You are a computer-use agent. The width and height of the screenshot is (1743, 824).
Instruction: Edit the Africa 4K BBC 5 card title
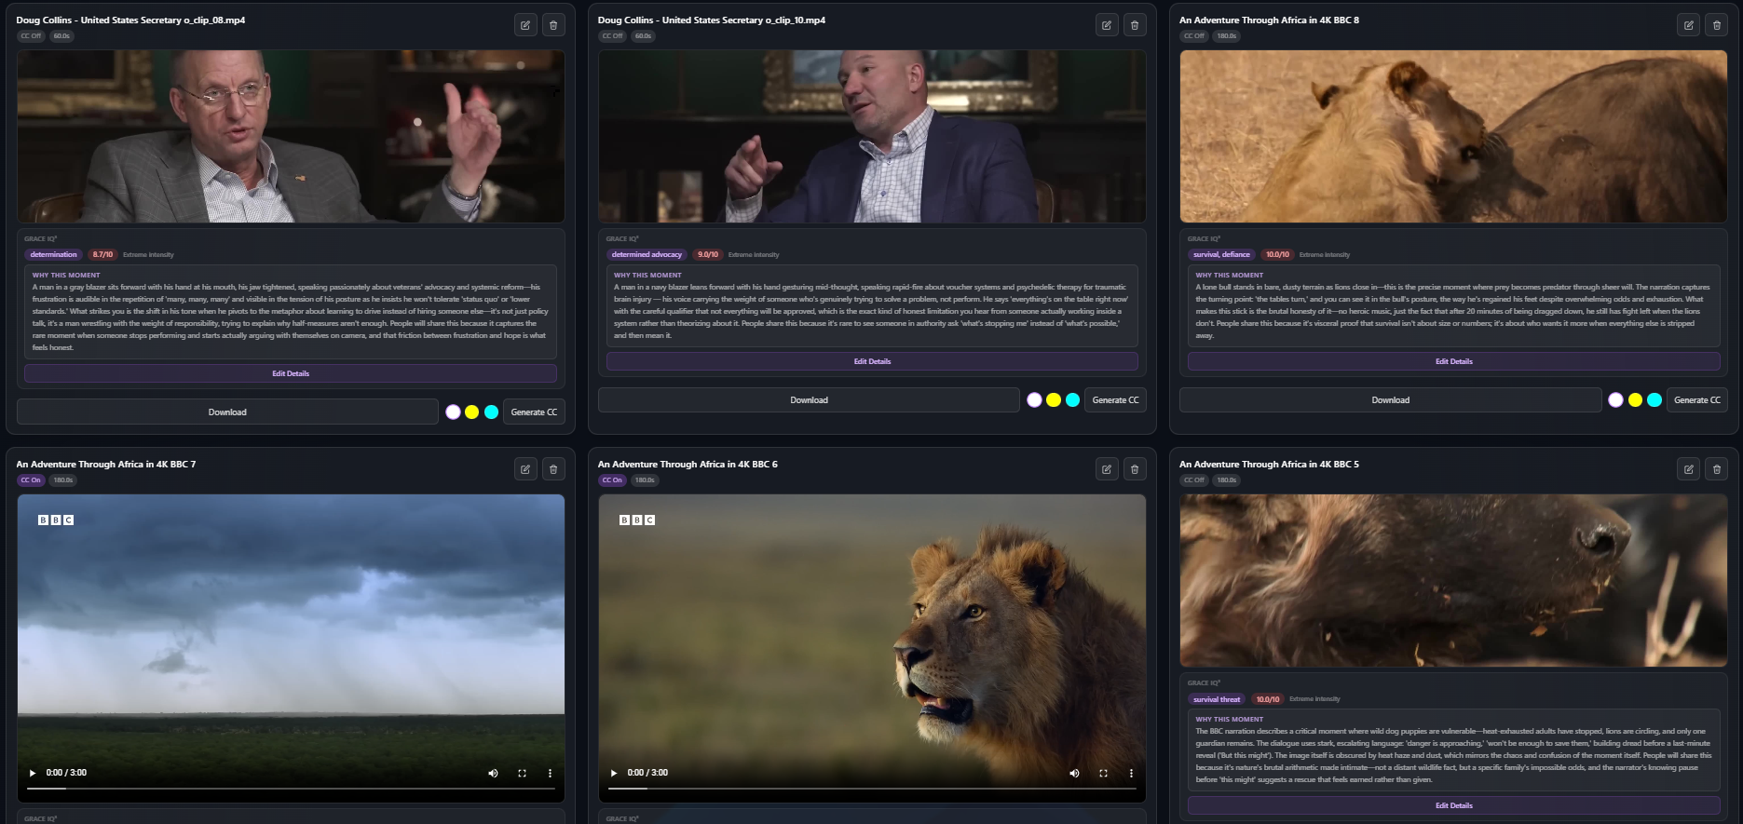click(x=1688, y=469)
